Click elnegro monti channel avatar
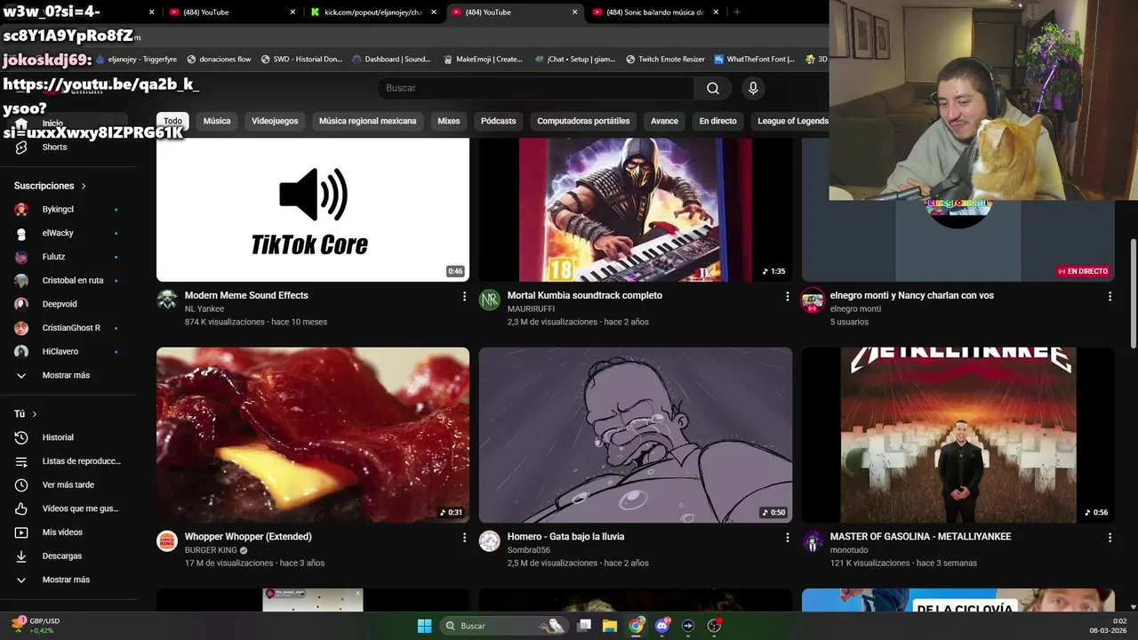 click(x=813, y=300)
